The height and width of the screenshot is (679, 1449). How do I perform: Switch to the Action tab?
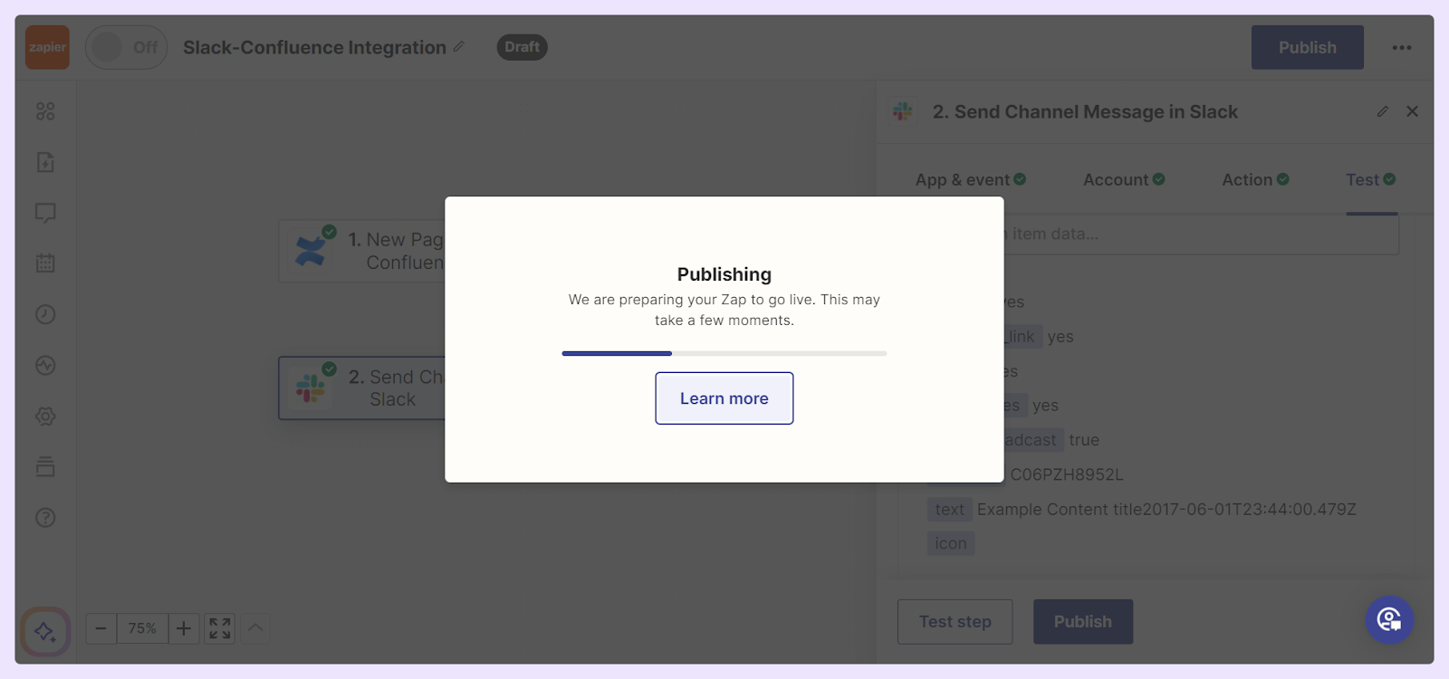pyautogui.click(x=1255, y=179)
